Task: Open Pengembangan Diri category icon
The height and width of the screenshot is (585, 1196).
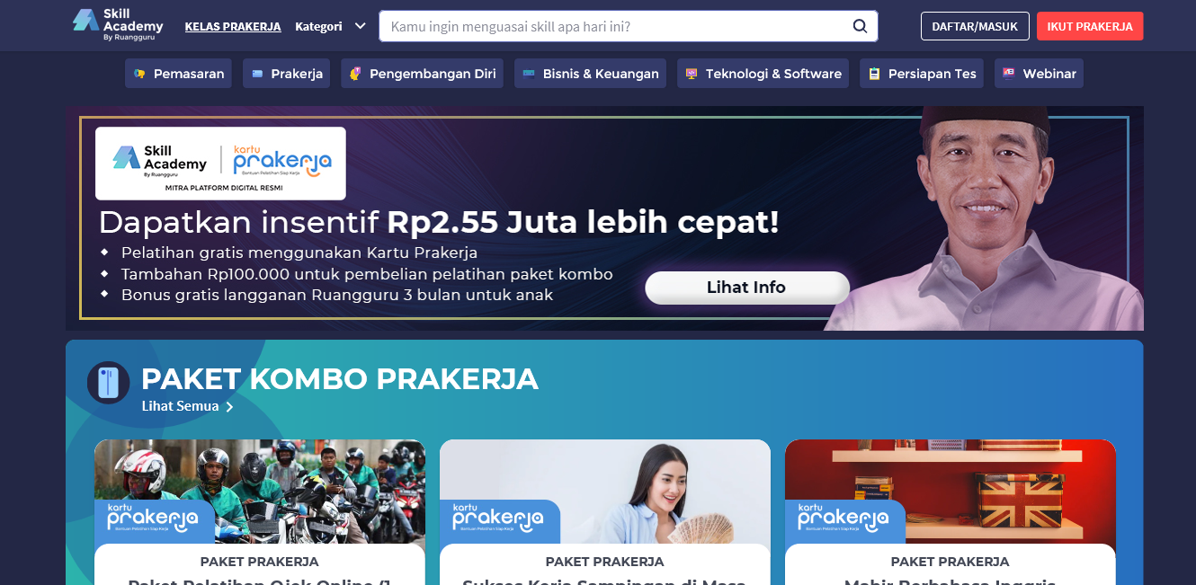Action: 355,74
